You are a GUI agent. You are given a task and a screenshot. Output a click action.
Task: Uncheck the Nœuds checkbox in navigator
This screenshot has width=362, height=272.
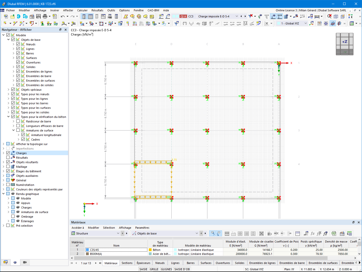[18, 44]
